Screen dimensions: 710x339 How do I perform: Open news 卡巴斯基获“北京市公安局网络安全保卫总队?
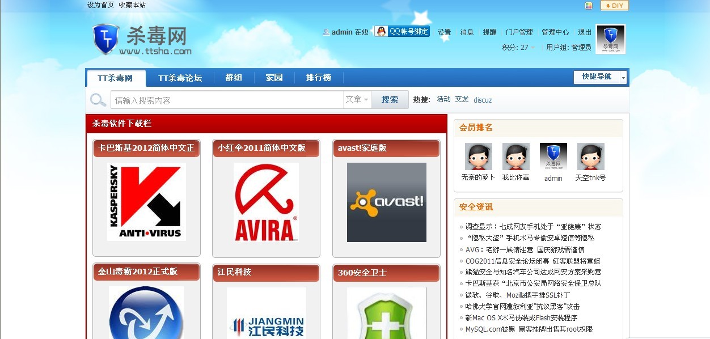point(533,283)
